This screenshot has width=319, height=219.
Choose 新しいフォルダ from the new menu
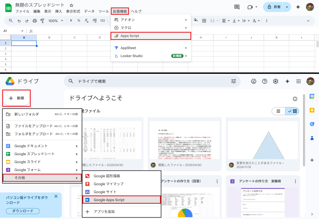click(x=42, y=114)
